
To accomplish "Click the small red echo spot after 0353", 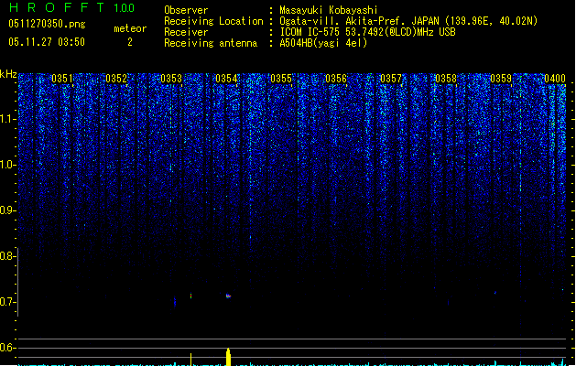I will point(190,296).
